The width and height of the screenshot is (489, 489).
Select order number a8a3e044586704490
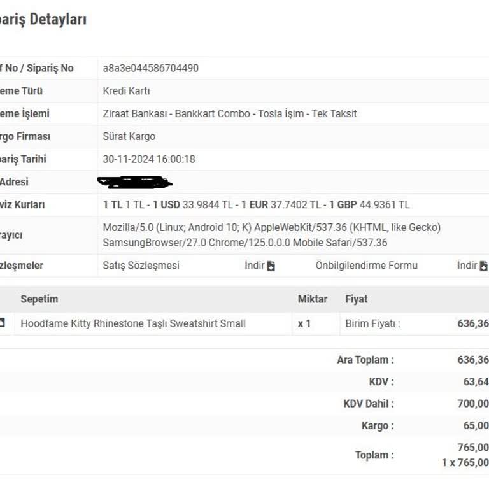[151, 68]
